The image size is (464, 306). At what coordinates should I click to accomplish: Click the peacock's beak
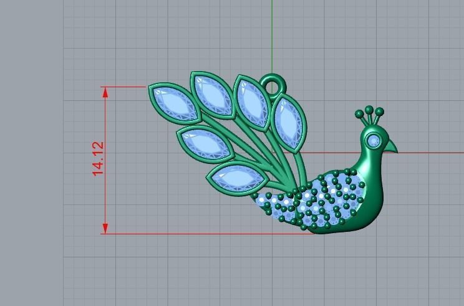(391, 146)
